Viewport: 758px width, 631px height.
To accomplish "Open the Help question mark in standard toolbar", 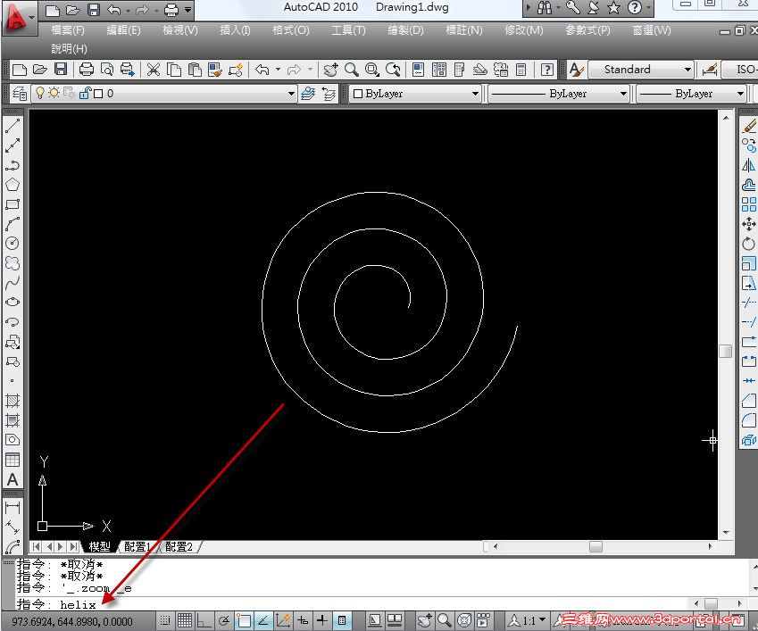I will [x=546, y=70].
